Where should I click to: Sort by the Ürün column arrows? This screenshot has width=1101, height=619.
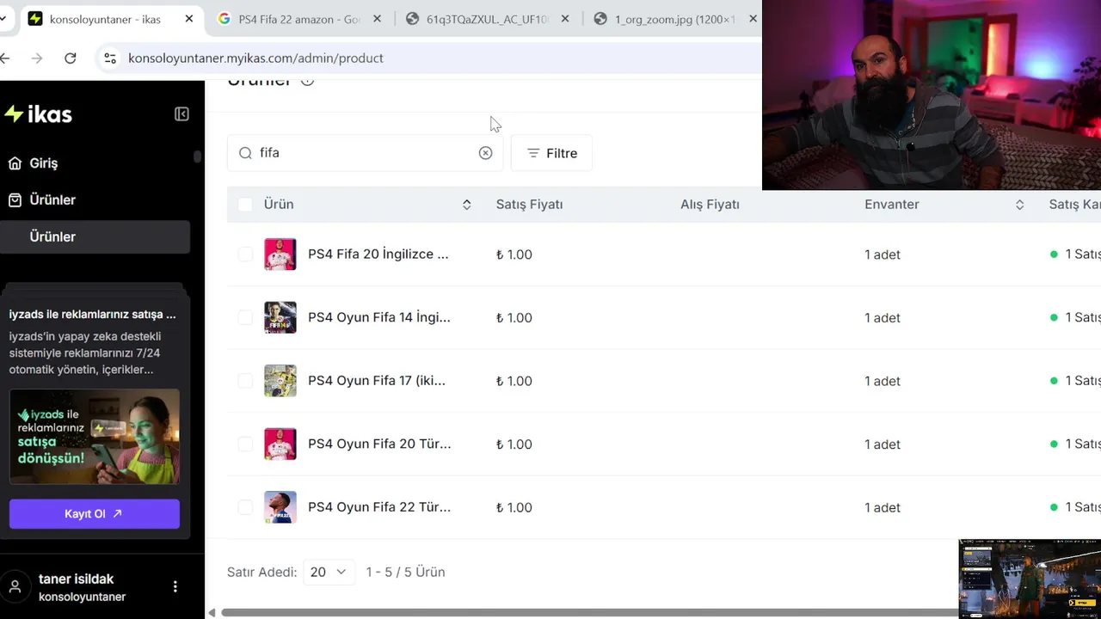[466, 205]
